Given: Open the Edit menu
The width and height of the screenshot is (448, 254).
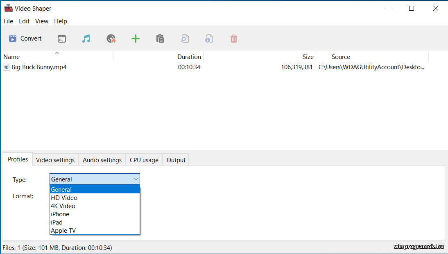Looking at the screenshot, I should click(x=24, y=21).
